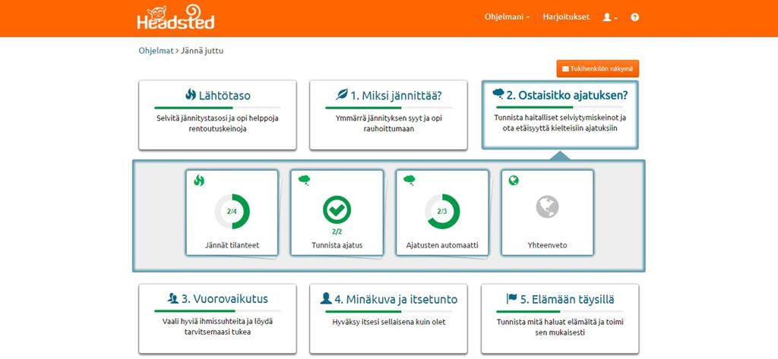Open the user profile menu
The height and width of the screenshot is (359, 778).
point(610,17)
